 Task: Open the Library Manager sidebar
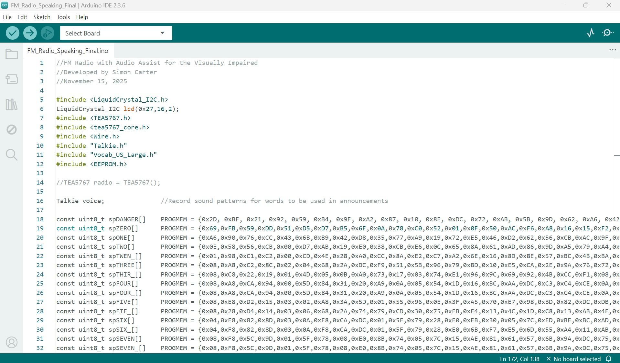(12, 104)
